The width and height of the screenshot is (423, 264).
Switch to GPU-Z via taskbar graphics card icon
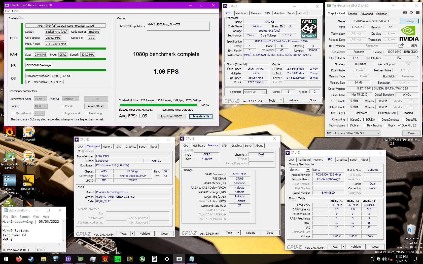81,259
